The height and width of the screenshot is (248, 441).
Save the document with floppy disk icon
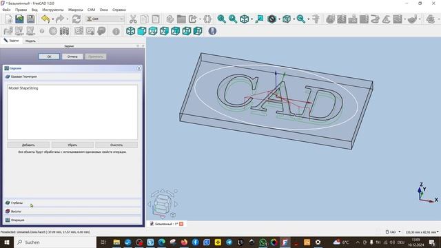coord(30,19)
